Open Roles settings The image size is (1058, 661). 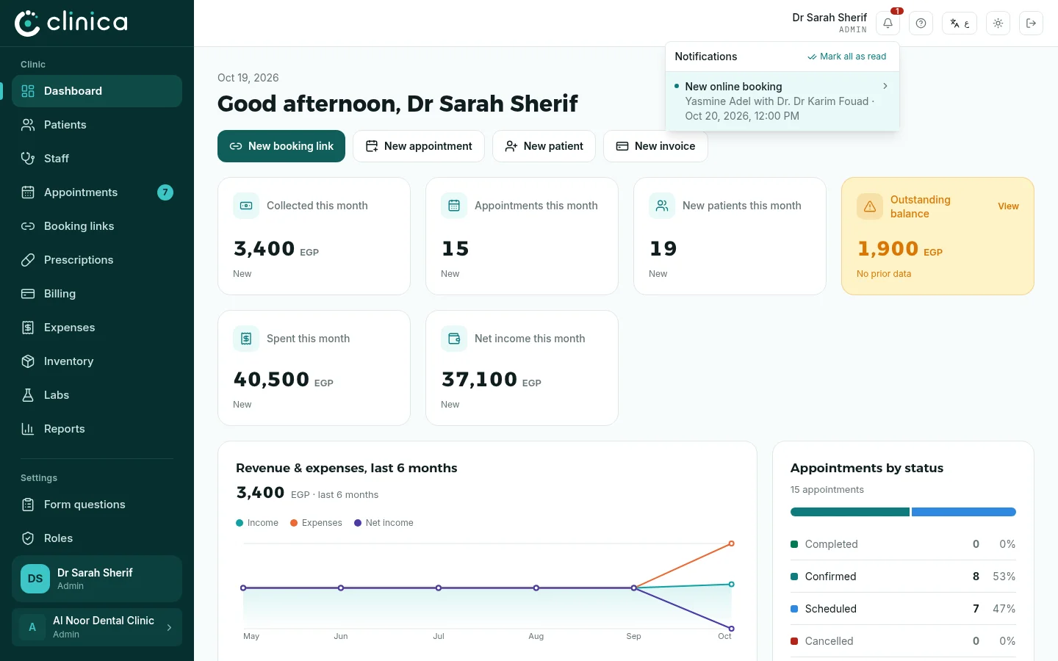coord(97,538)
